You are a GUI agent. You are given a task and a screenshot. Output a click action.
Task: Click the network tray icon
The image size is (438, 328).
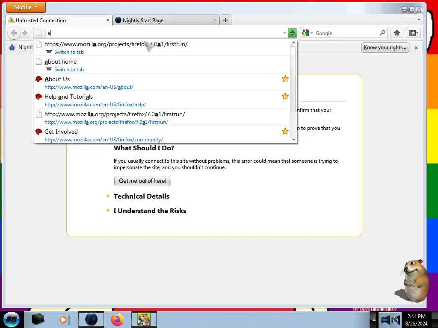tap(385, 320)
